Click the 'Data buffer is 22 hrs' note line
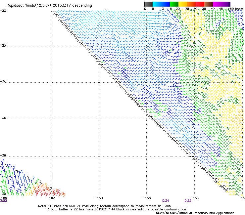Viewport: 245px width, 215px height. click(117, 209)
